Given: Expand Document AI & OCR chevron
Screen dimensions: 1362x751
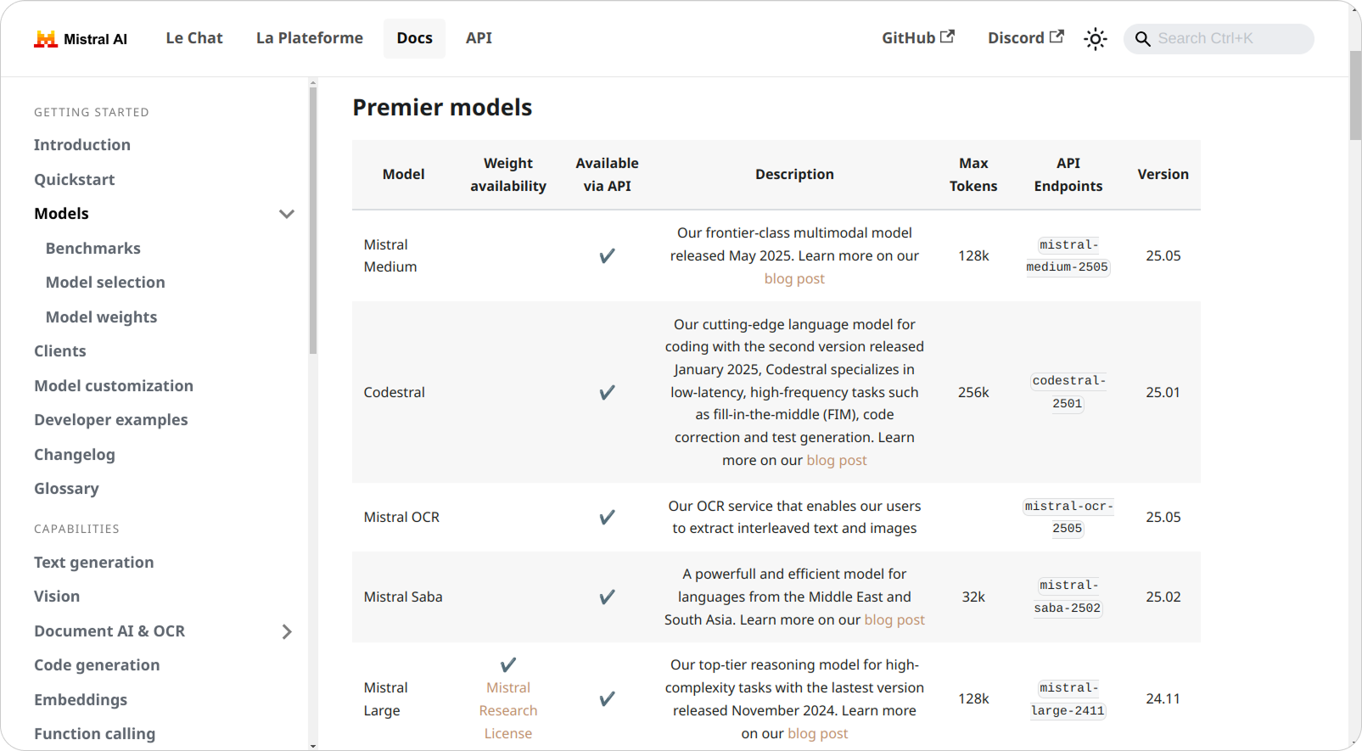Looking at the screenshot, I should click(287, 631).
